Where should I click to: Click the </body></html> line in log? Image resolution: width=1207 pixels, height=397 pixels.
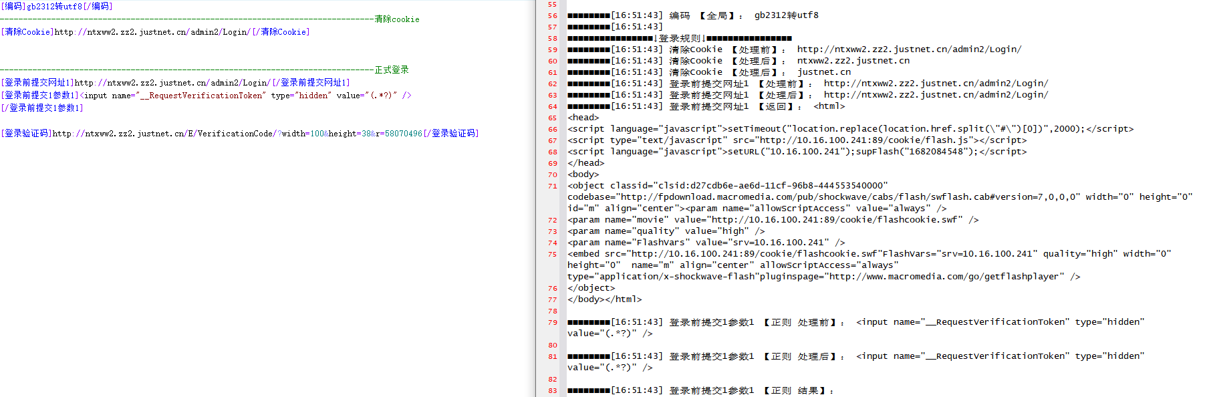click(x=604, y=299)
